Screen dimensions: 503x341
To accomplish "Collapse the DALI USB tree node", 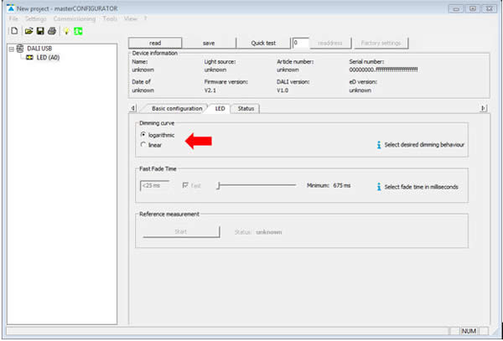I will [10, 49].
